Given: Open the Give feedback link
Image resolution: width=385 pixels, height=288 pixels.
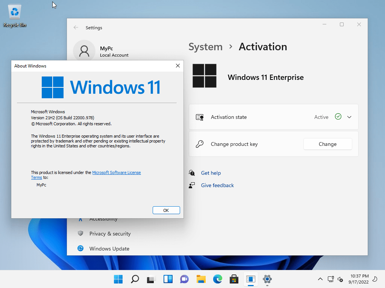Looking at the screenshot, I should [x=217, y=185].
